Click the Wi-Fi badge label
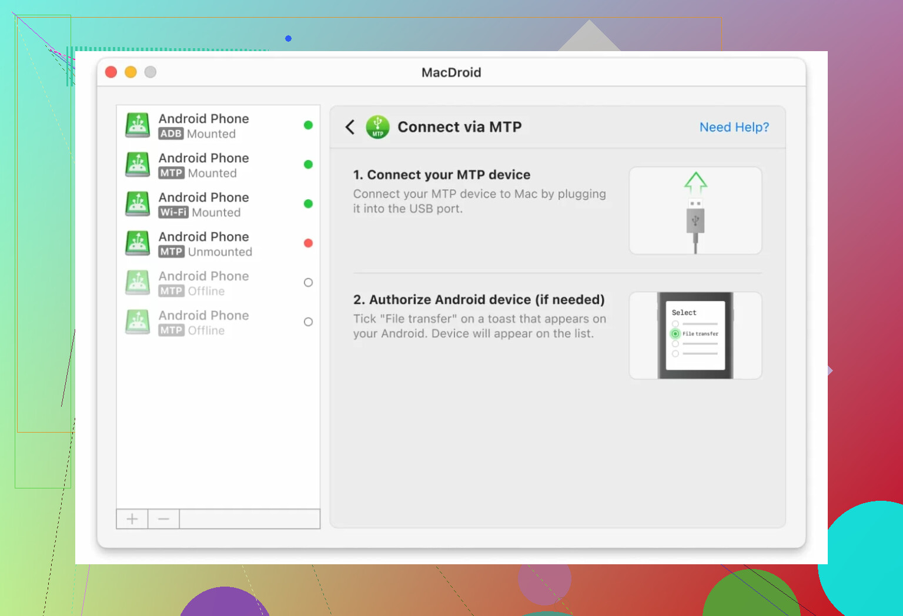 [173, 213]
